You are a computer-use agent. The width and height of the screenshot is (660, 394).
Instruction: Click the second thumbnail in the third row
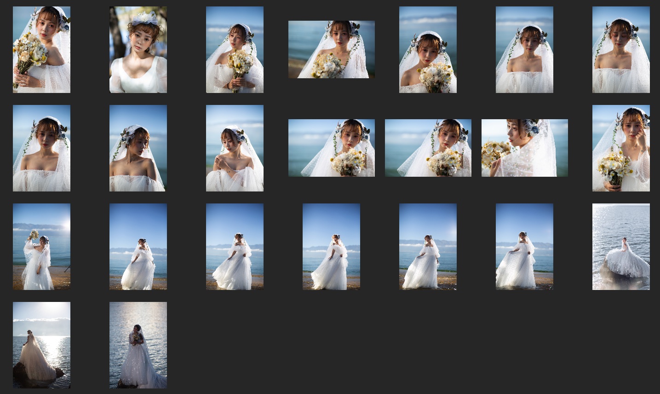click(x=138, y=247)
